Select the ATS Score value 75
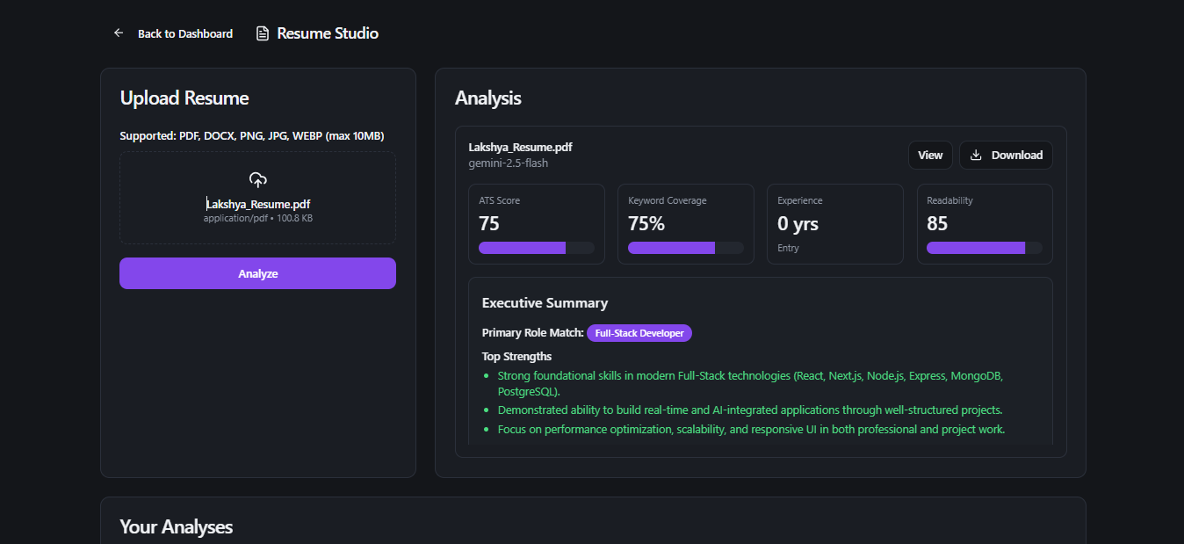Viewport: 1184px width, 544px height. [x=489, y=223]
